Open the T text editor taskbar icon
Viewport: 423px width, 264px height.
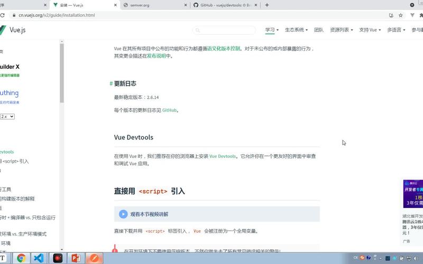(x=3, y=258)
